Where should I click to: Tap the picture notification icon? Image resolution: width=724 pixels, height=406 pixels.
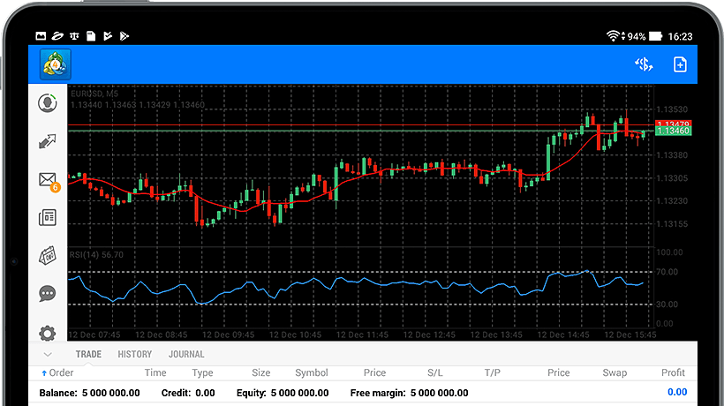point(41,36)
